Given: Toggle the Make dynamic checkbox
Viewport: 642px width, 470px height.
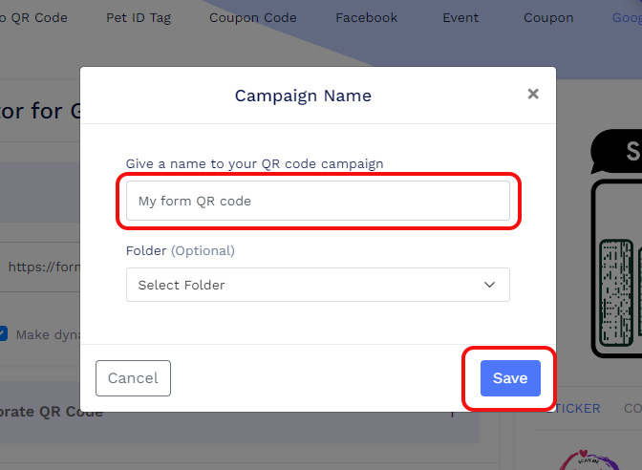Looking at the screenshot, I should pyautogui.click(x=3, y=333).
